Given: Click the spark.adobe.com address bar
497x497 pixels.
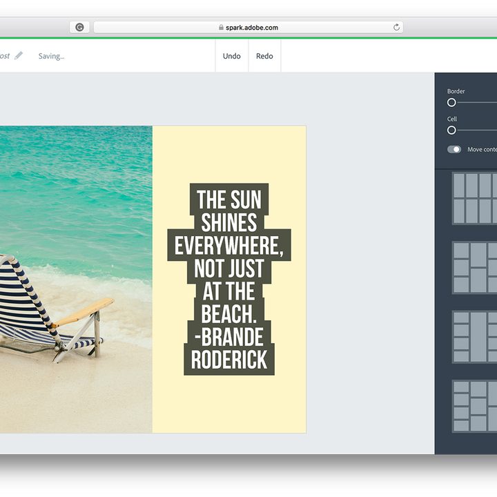Looking at the screenshot, I should click(248, 28).
